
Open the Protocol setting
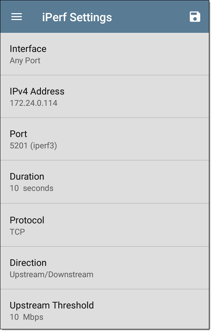click(x=105, y=225)
